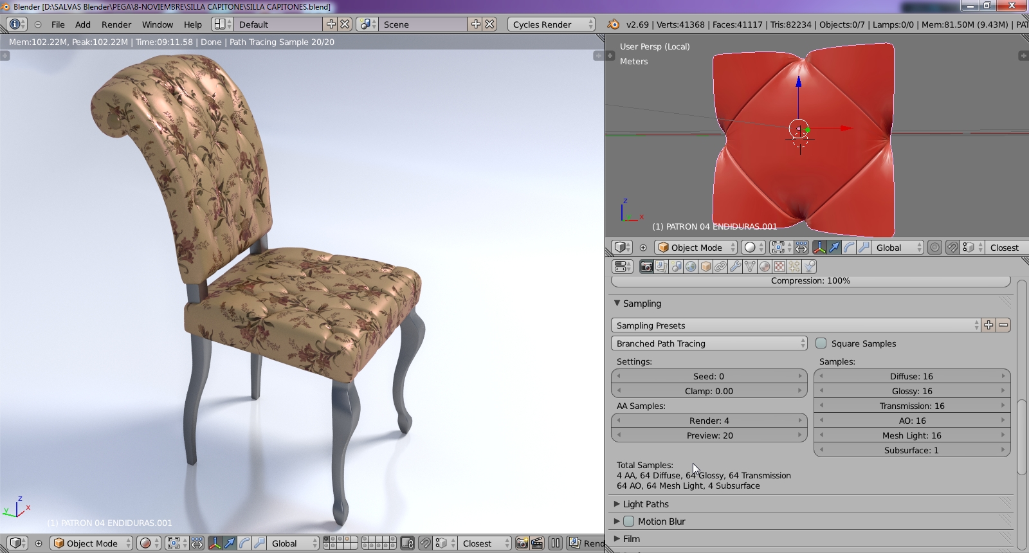Viewport: 1029px width, 553px height.
Task: Open the Help menu
Action: (193, 24)
